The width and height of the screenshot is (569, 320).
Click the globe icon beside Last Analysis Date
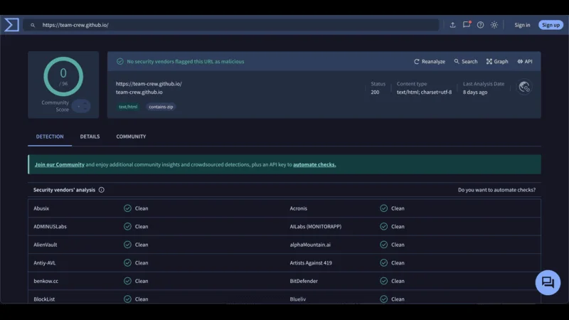tap(524, 87)
